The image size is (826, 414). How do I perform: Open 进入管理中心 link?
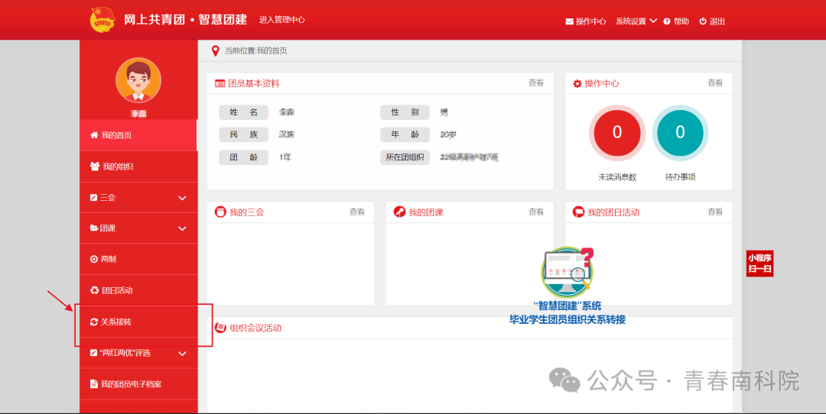(x=282, y=20)
